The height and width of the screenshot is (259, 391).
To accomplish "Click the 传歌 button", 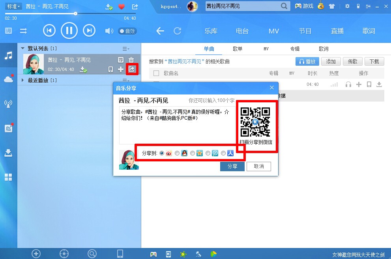I will (x=353, y=61).
